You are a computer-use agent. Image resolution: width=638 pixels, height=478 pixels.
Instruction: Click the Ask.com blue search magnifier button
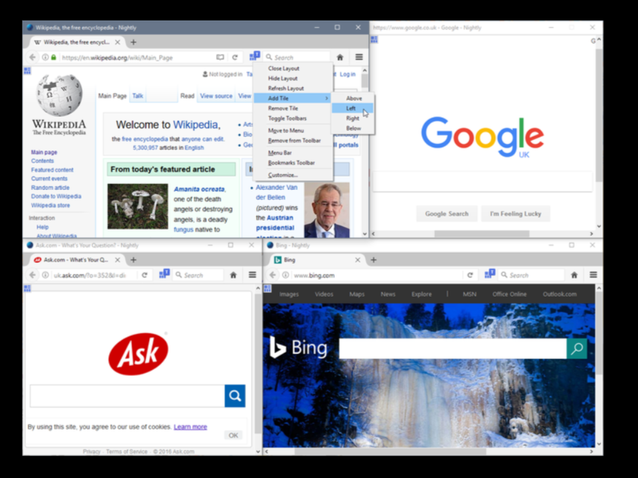(235, 396)
